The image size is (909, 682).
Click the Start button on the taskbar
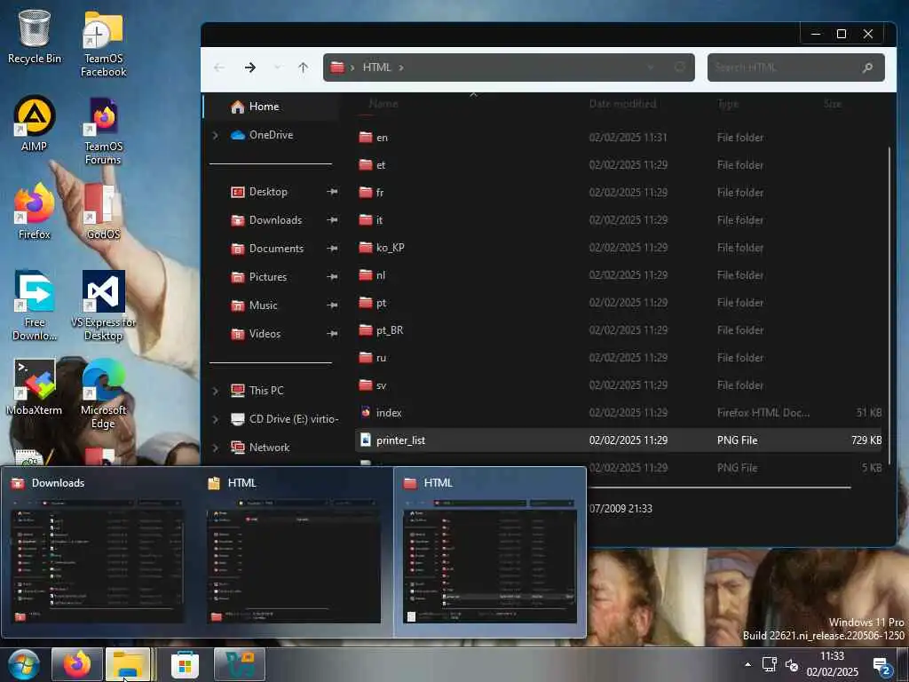[23, 664]
